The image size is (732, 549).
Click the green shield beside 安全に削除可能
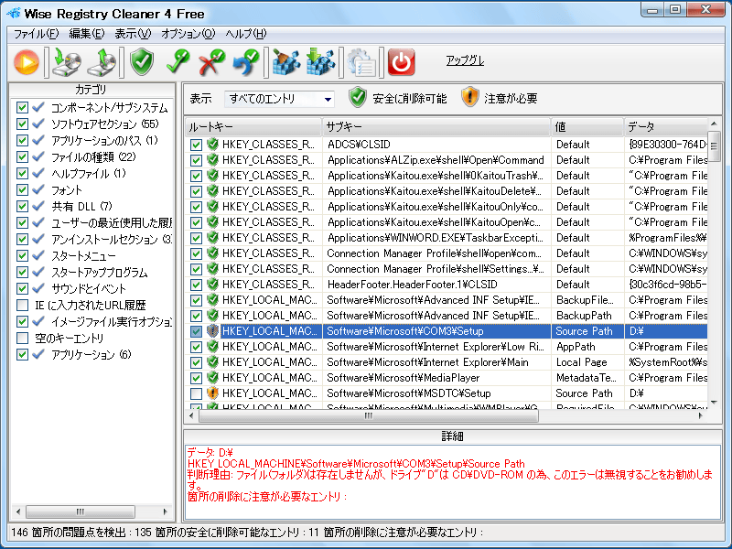[358, 97]
